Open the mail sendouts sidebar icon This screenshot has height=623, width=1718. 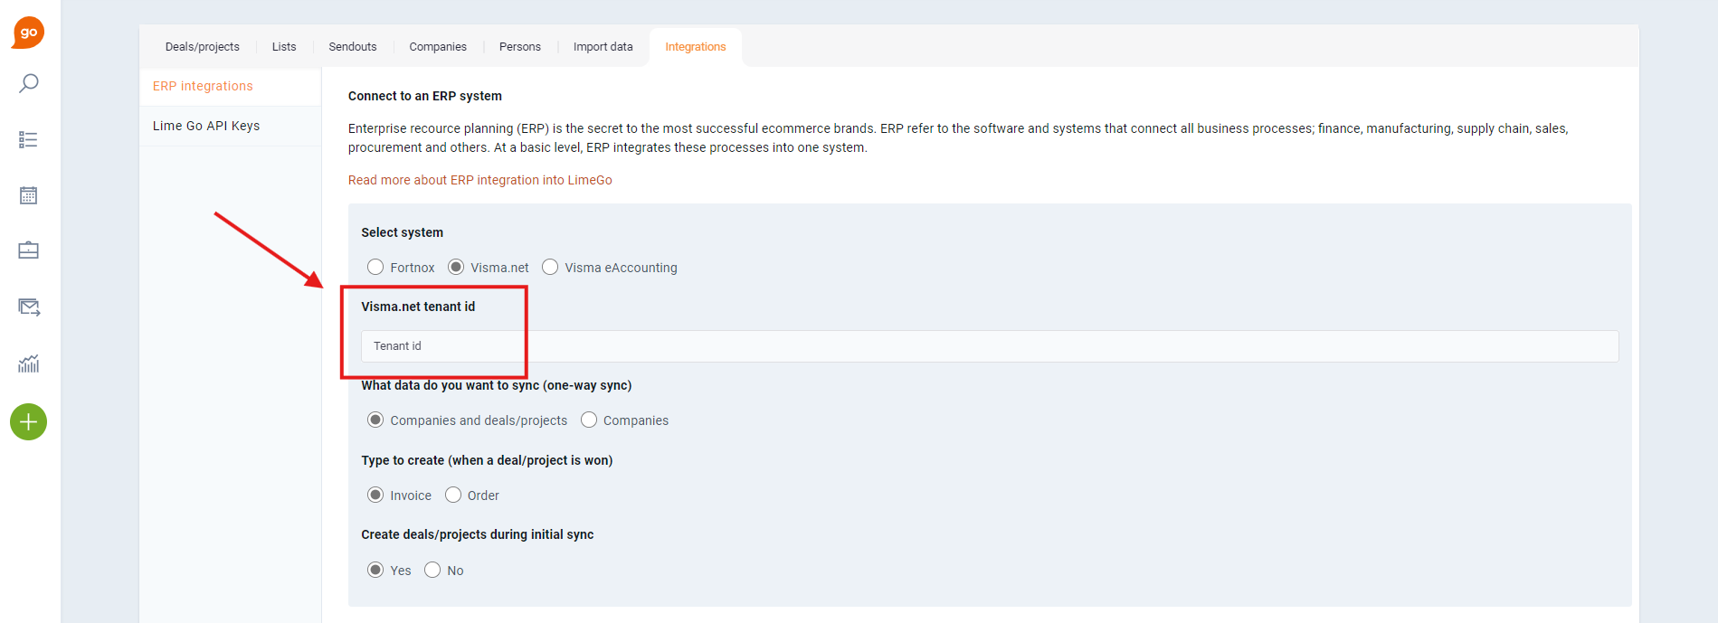point(29,307)
